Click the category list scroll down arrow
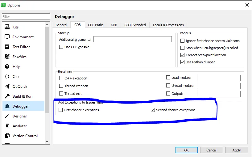Screen dimensions: 252x157 47,141
